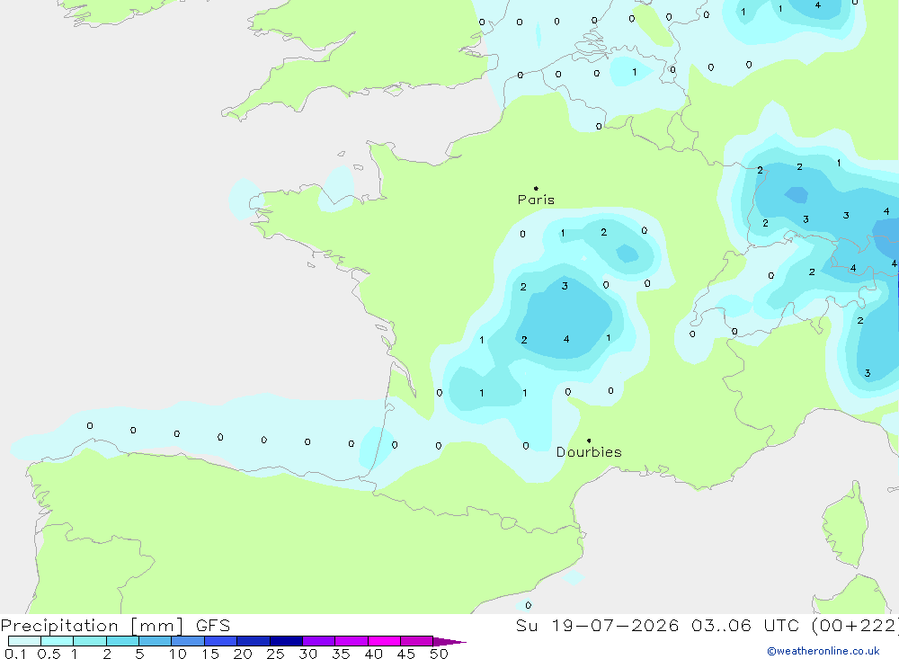The width and height of the screenshot is (899, 659).
Task: Click the '03..06 UTC' time range
Action: tap(744, 625)
